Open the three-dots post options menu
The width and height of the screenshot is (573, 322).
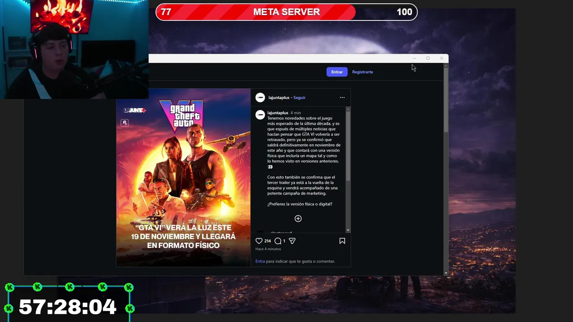tap(342, 97)
